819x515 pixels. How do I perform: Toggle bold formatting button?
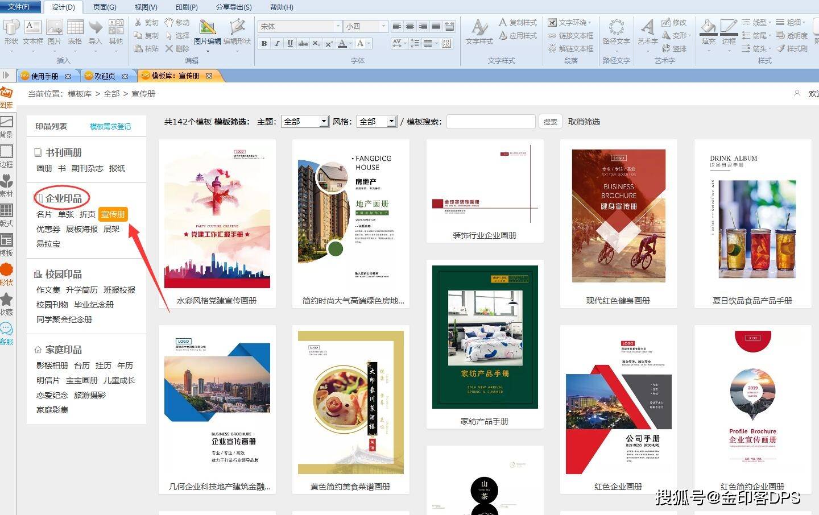pos(264,43)
